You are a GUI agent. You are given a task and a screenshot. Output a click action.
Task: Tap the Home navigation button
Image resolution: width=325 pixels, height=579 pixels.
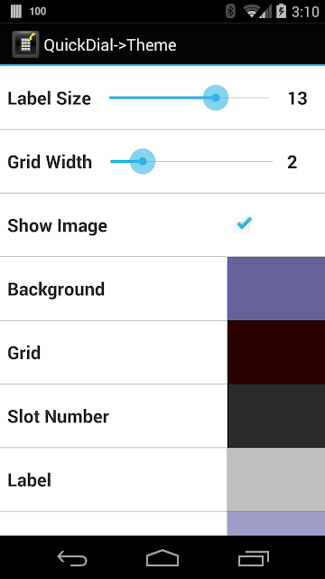coord(162,557)
